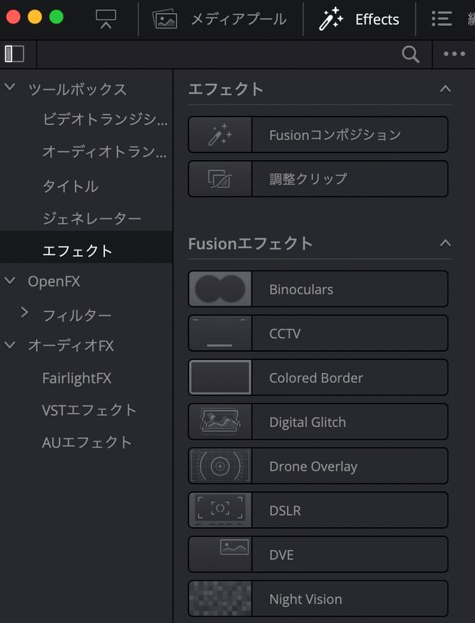Click the adjustment clip icon

220,179
